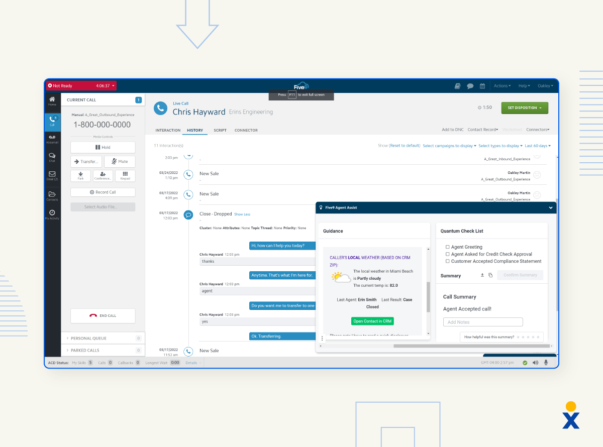Type in the Add Notes field
Viewport: 603px width, 447px height.
pos(482,321)
